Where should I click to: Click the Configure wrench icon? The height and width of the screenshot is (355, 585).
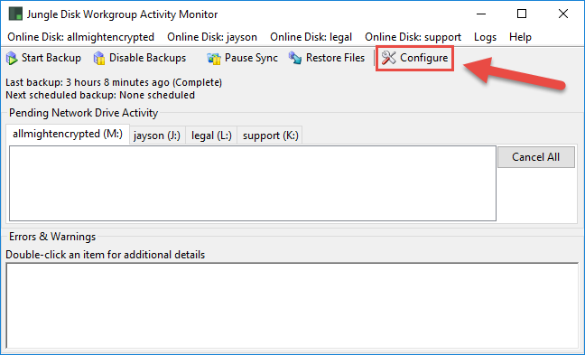[x=389, y=58]
